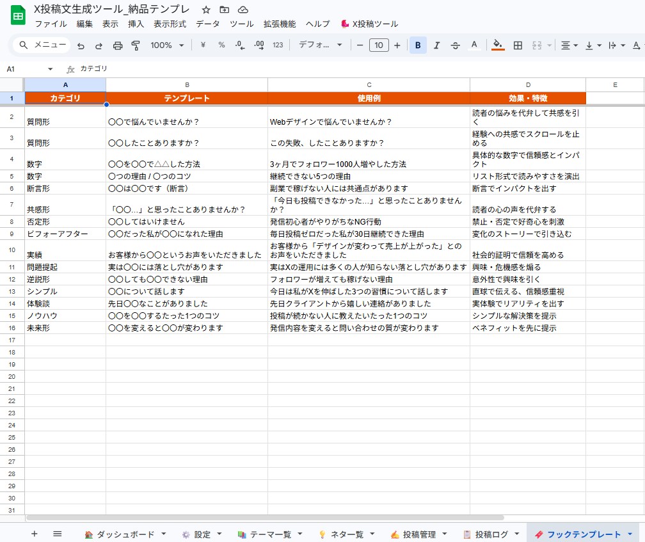The width and height of the screenshot is (645, 542).
Task: Expand the merge cells options arrow
Action: tap(549, 45)
